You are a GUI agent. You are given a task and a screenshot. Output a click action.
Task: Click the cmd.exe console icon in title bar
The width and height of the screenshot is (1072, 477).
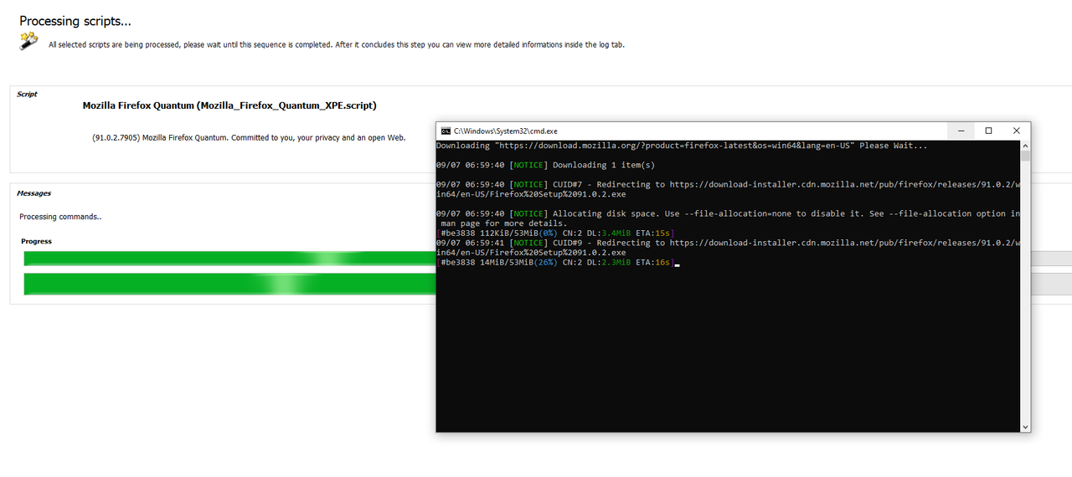pyautogui.click(x=446, y=131)
